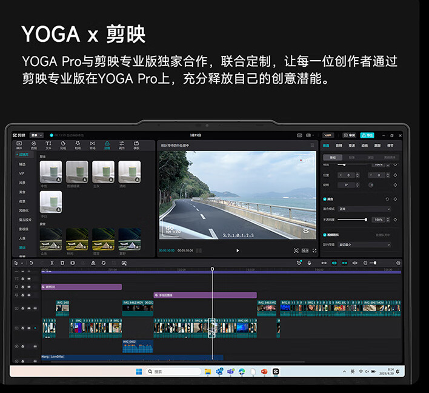This screenshot has width=429, height=393.
Task: Adjust the opacity slider handle
Action: [366, 220]
